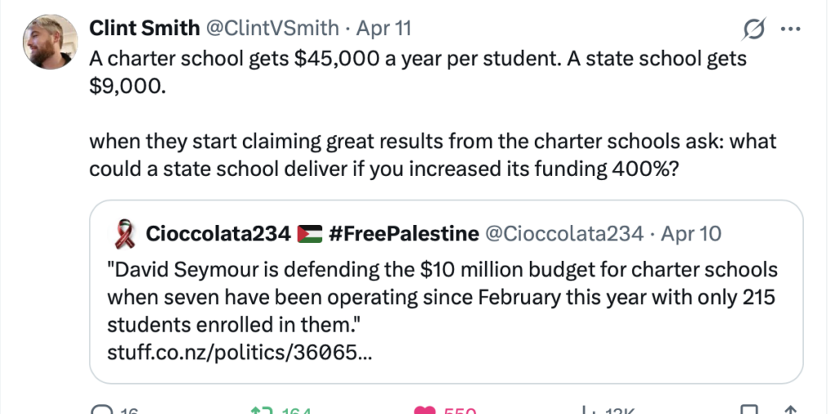Viewport: 835px width, 414px height.
Task: Open Grok explain icon on tweet
Action: [755, 29]
